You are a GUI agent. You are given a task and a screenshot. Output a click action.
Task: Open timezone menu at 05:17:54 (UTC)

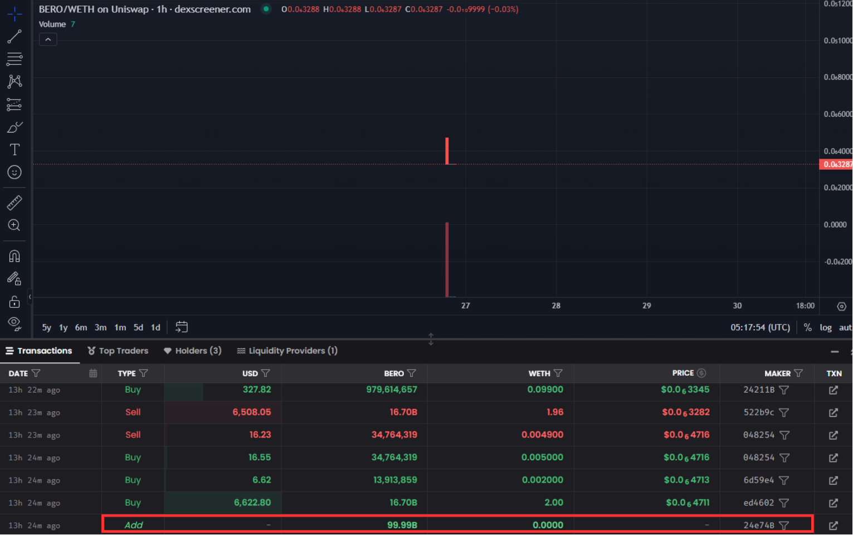pyautogui.click(x=761, y=327)
